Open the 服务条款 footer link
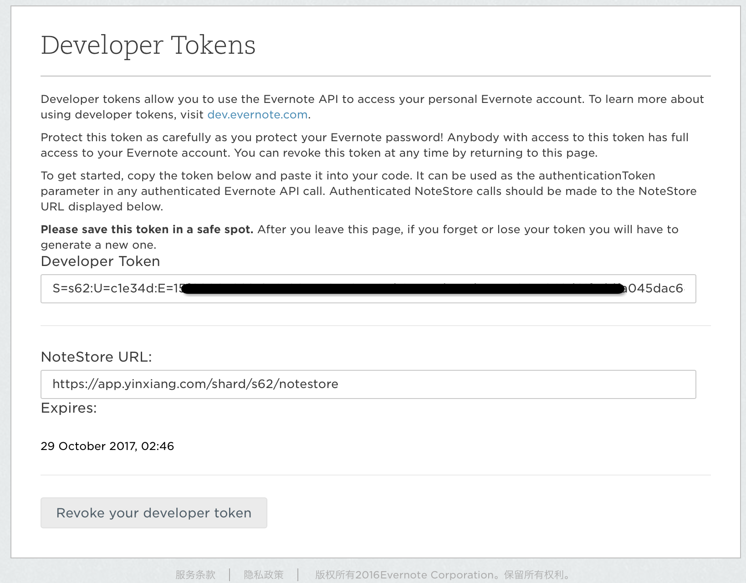Viewport: 746px width, 583px height. point(195,575)
